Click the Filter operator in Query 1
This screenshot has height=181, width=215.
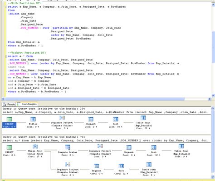(33, 122)
